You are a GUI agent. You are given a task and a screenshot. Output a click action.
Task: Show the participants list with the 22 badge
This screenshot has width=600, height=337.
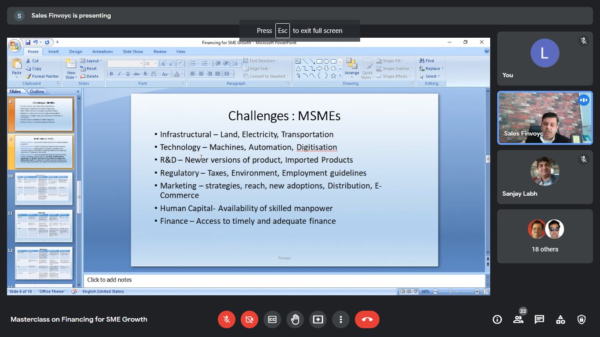(518, 319)
